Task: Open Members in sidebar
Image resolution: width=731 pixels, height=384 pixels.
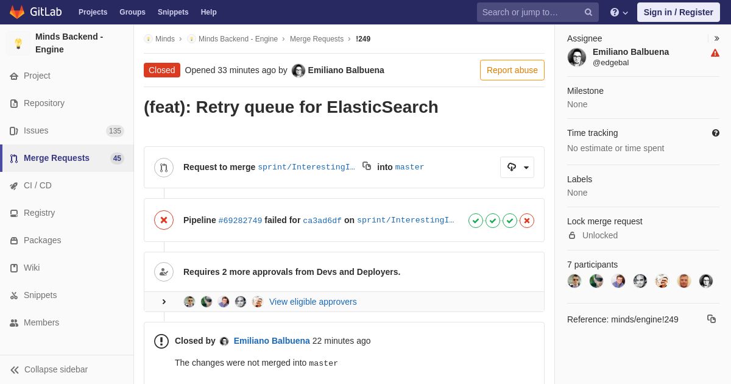Action: 41,322
